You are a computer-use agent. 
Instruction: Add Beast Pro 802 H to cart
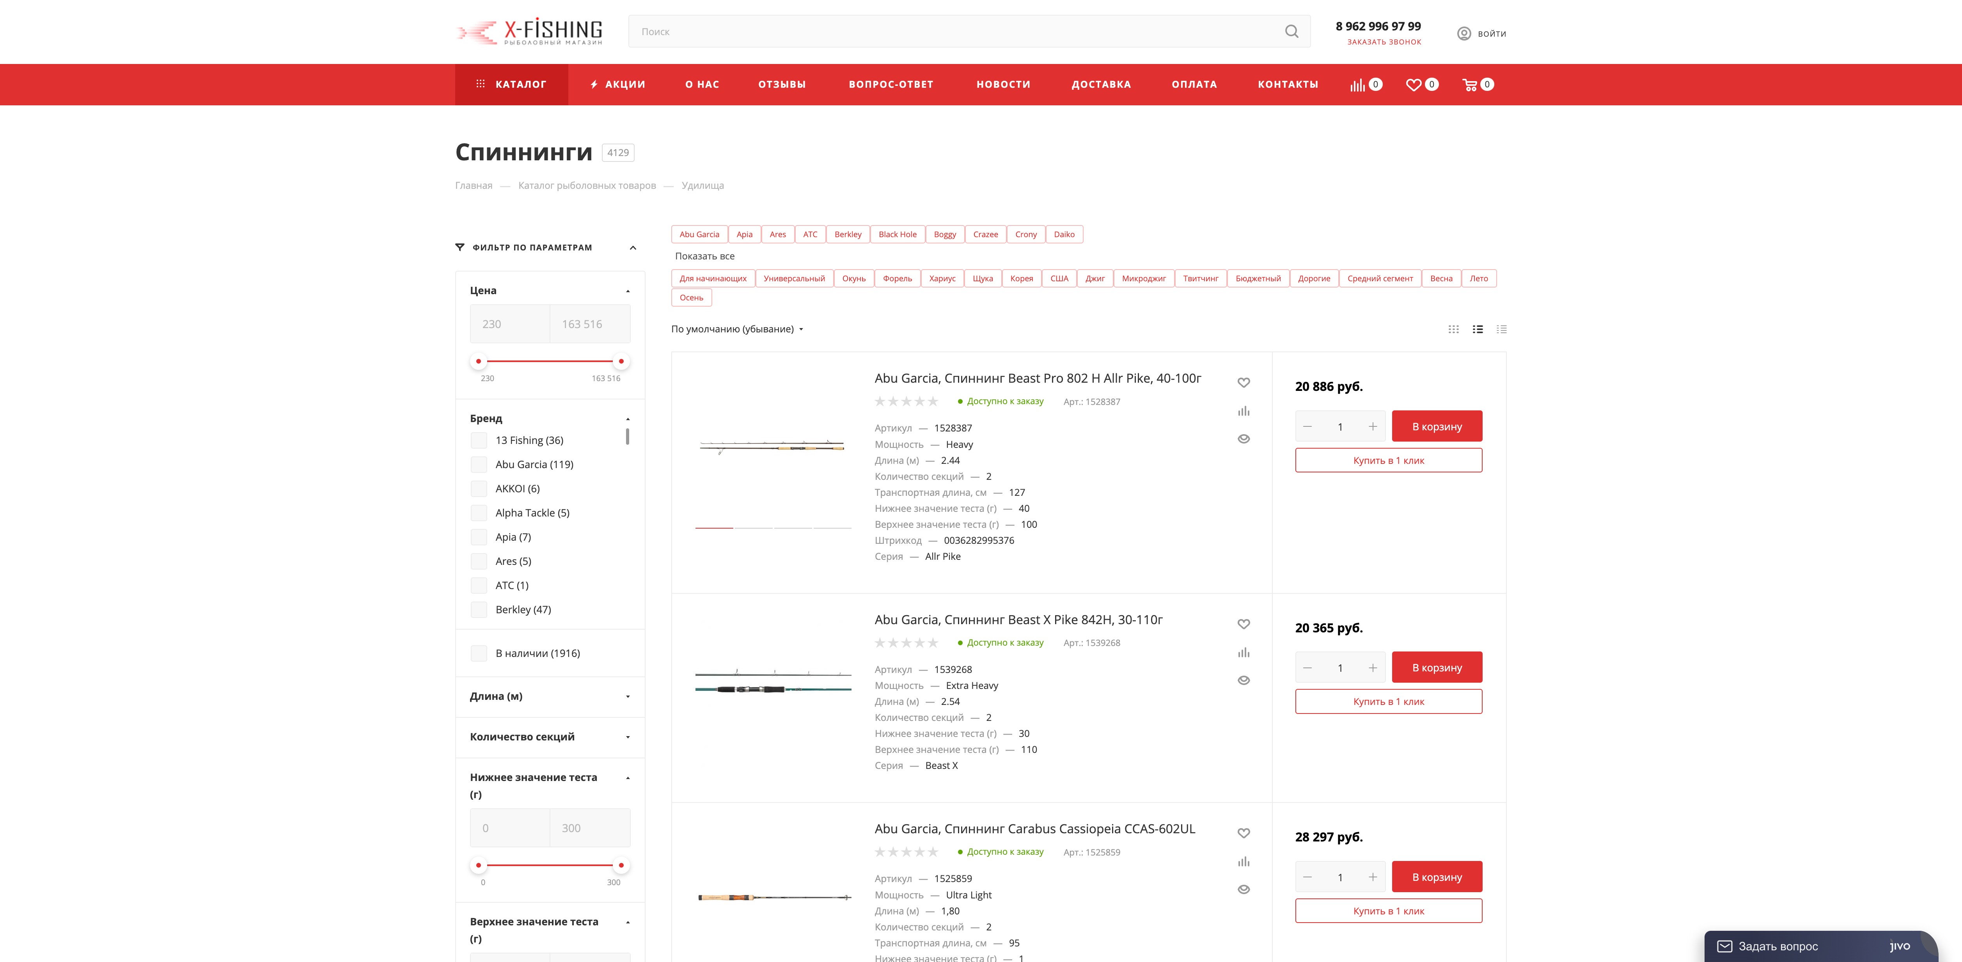pyautogui.click(x=1437, y=426)
